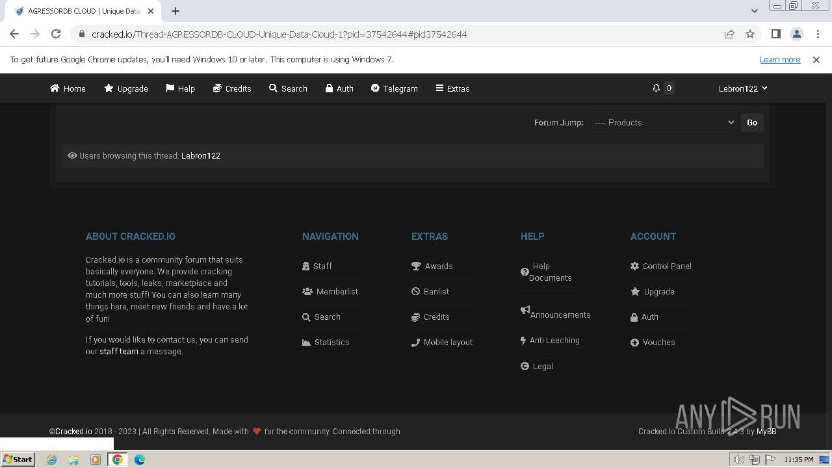Open Control Panel link
Screen dimensions: 832x468
(661, 266)
